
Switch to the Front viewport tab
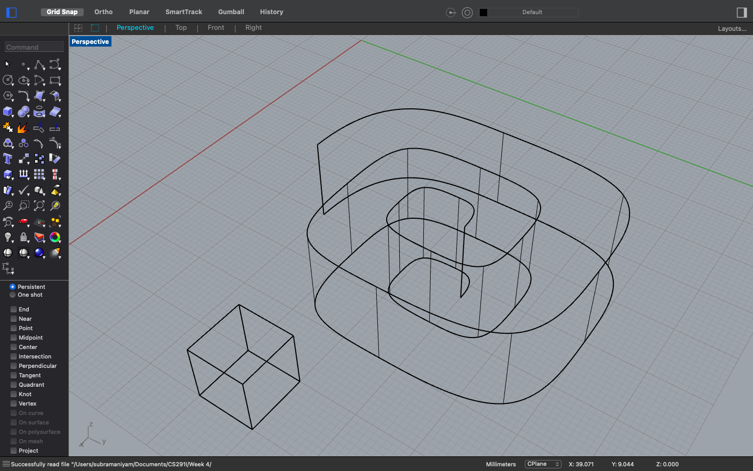pos(216,28)
